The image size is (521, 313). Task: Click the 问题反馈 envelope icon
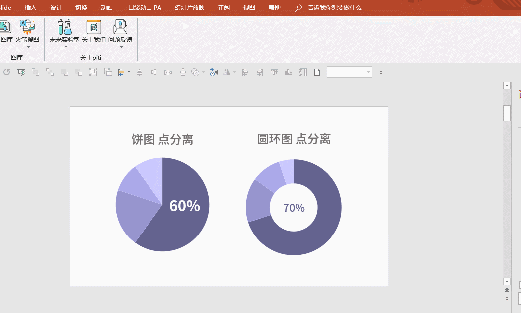[x=120, y=27]
